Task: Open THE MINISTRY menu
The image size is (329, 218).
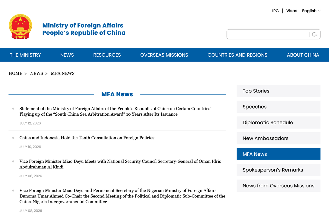Action: [x=25, y=55]
